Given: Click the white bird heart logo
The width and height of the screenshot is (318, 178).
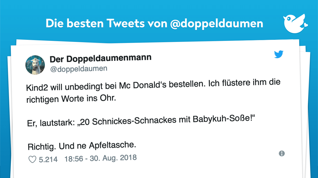Looking at the screenshot, I should coord(296,24).
